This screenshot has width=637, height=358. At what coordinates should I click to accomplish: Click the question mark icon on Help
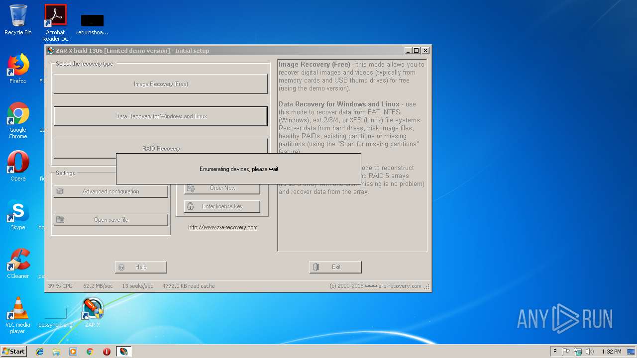pos(121,267)
